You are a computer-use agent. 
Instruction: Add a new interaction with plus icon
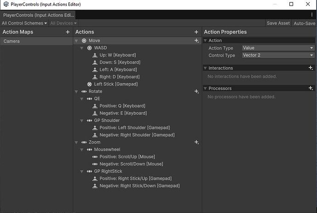[x=311, y=68]
